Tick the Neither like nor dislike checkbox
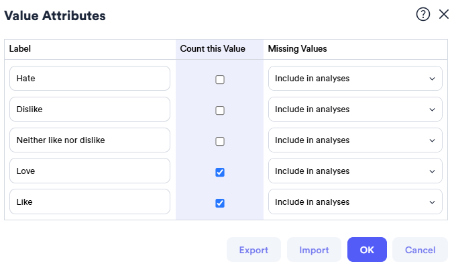This screenshot has width=452, height=268. tap(220, 141)
